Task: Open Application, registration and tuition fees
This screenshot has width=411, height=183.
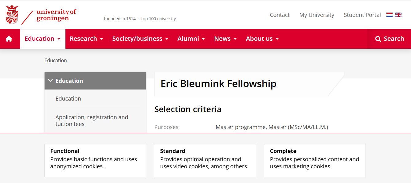Action: pyautogui.click(x=92, y=120)
